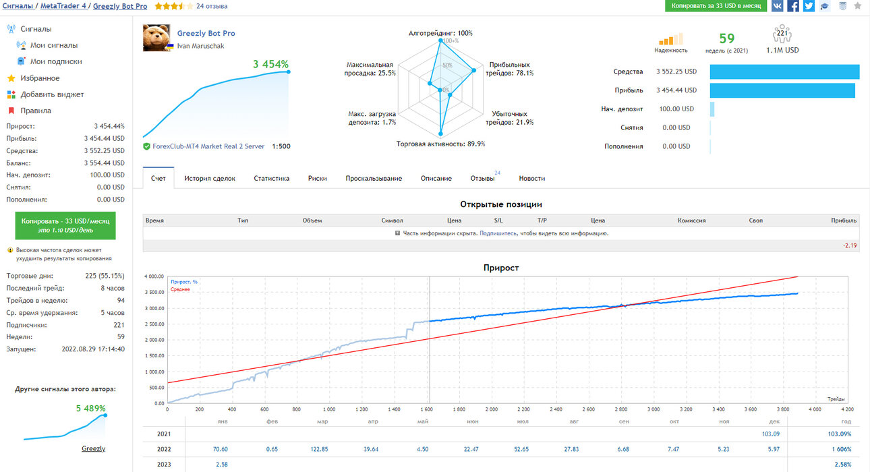Click the blue shield widget icon

(842, 6)
